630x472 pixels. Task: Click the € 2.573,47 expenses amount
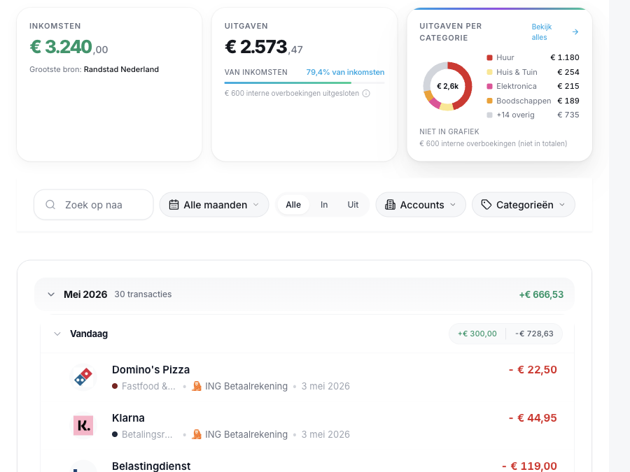[x=264, y=47]
